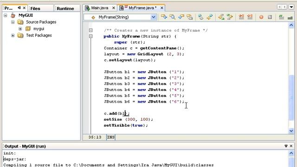Collapse the MyGUI project node

pyautogui.click(x=6, y=15)
